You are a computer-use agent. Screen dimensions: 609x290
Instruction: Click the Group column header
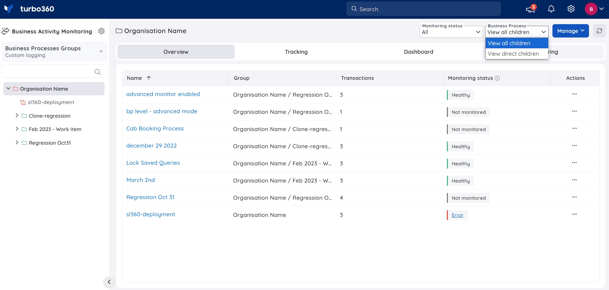(242, 78)
